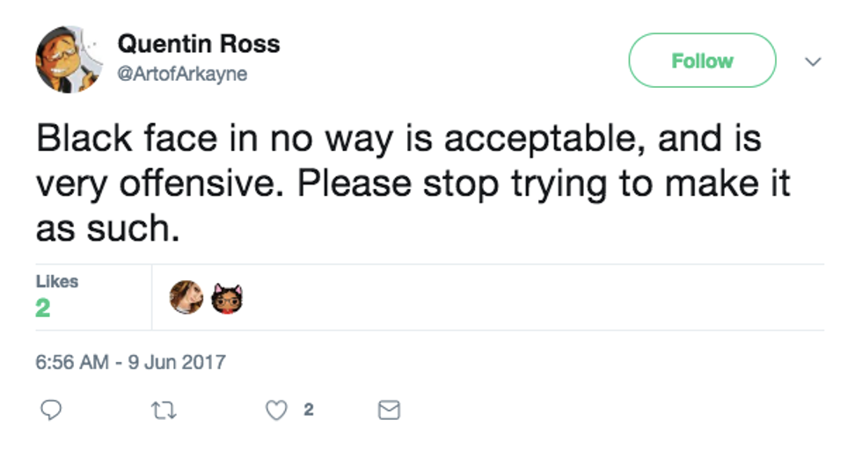Open the envelope direct message icon
Screen dimensions: 862x456
[x=388, y=409]
